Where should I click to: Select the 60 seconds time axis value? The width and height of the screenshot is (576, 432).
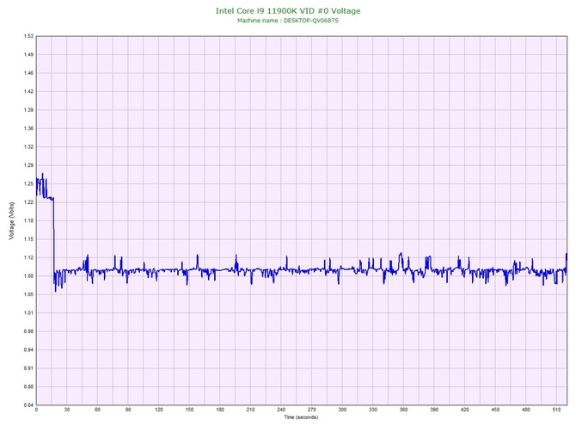coord(97,410)
